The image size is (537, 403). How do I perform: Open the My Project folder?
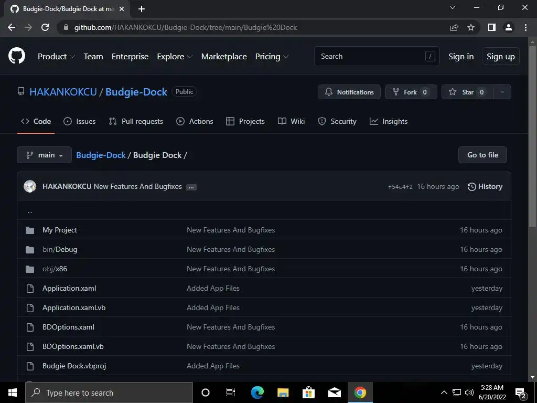click(x=60, y=230)
